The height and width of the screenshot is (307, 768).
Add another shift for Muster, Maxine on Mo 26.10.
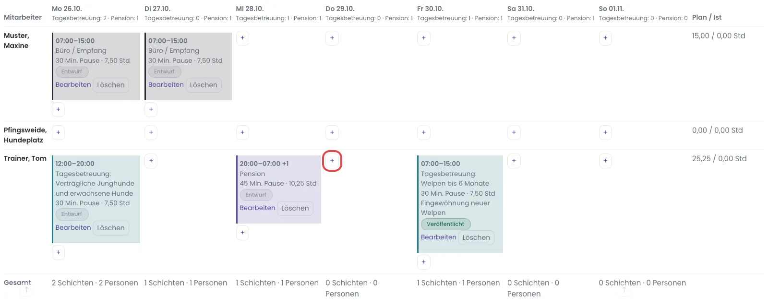(x=58, y=109)
